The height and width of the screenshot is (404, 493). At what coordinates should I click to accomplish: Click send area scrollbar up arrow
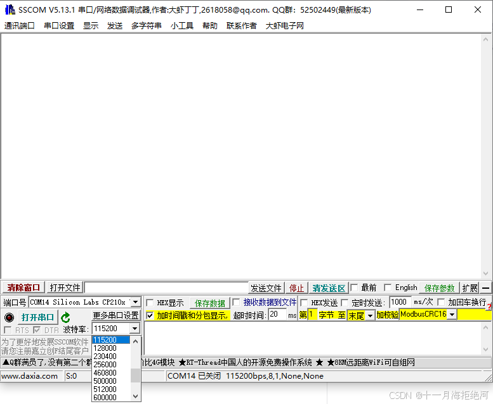click(486, 327)
